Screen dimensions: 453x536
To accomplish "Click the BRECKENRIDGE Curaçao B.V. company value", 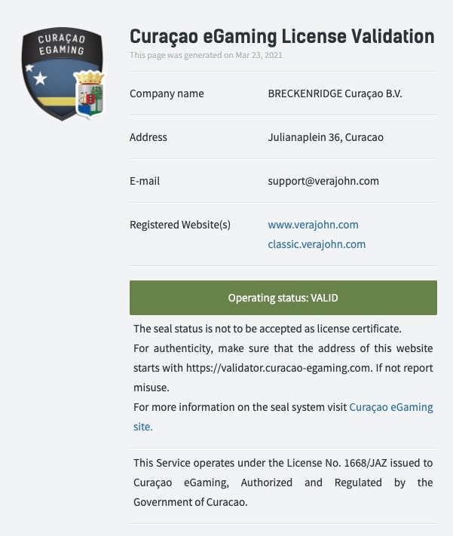I will 335,93.
